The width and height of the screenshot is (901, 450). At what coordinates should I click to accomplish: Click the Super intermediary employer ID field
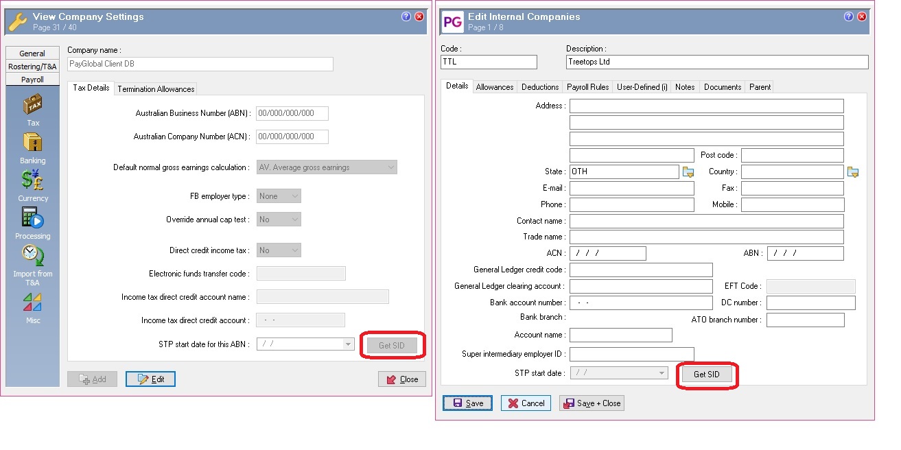pyautogui.click(x=631, y=354)
